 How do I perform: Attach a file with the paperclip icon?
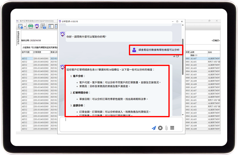[166, 128]
